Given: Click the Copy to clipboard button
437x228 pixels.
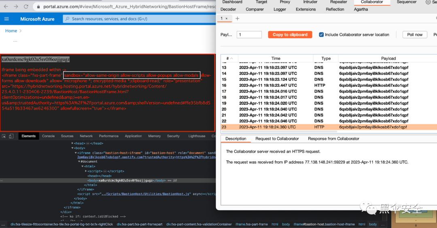Looking at the screenshot, I should [290, 34].
